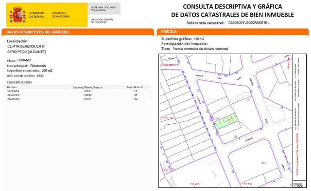Select the '1/00/01' location cell
Image resolution: width=311 pixels, height=191 pixels.
[x=87, y=91]
